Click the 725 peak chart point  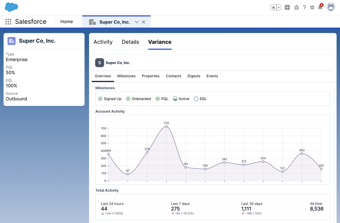166,126
